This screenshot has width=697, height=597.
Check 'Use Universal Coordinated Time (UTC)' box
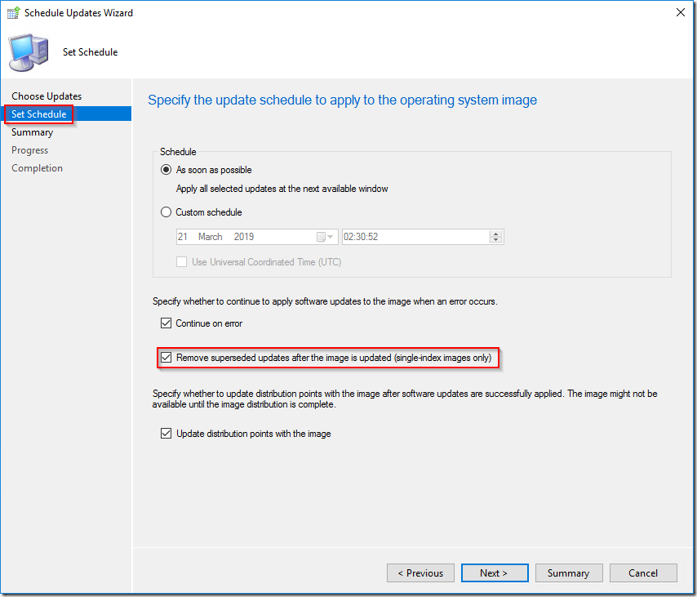pos(182,262)
